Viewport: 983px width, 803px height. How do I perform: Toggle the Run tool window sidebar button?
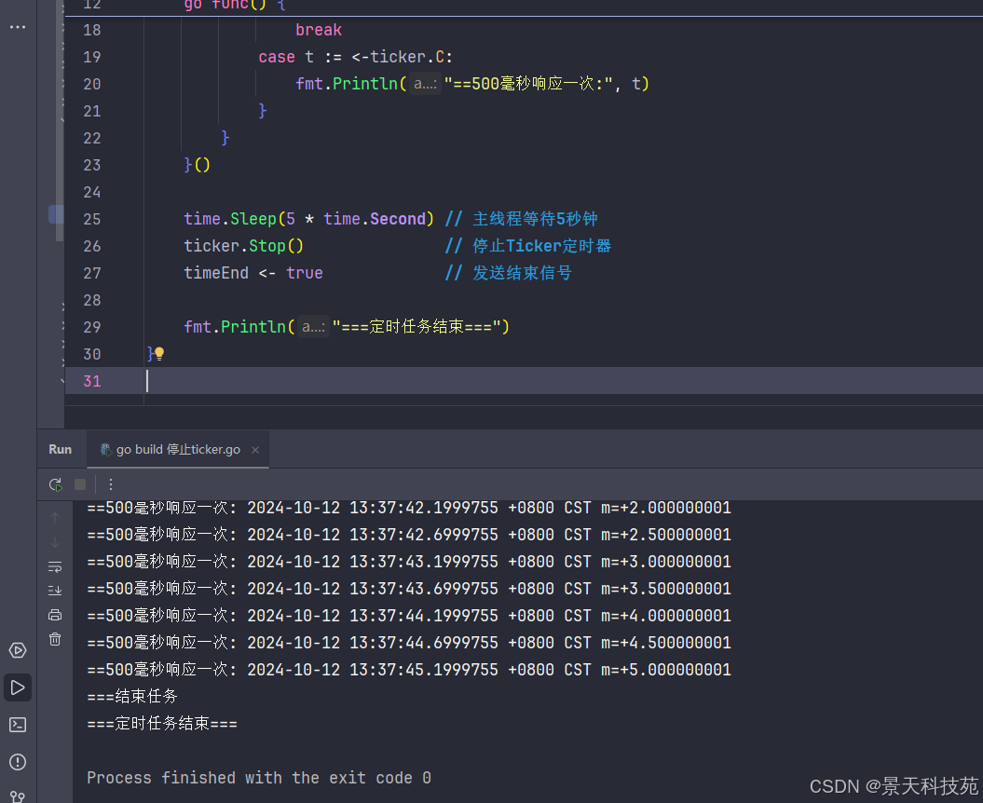tap(18, 687)
